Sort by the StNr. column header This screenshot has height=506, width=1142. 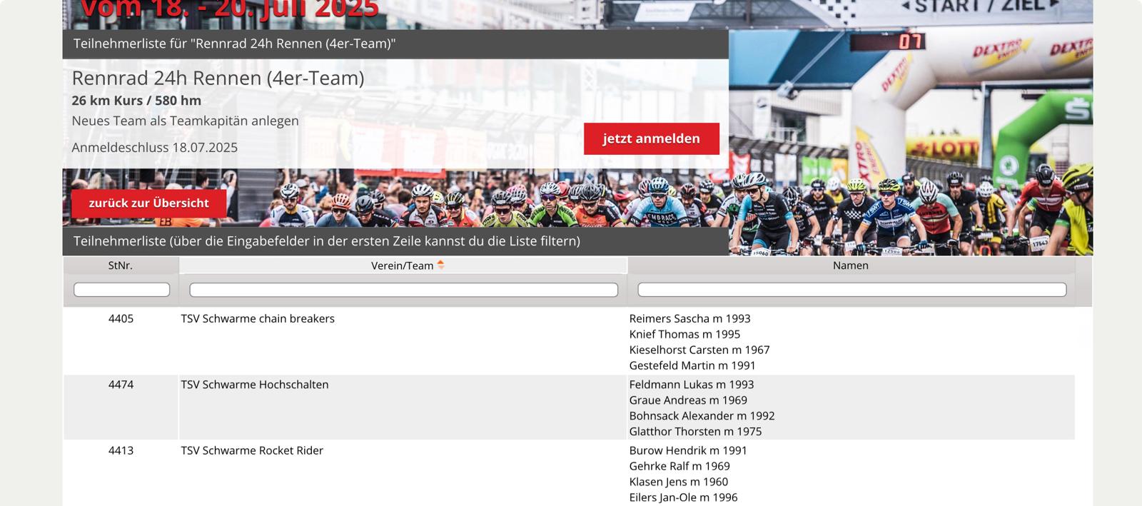pos(121,265)
